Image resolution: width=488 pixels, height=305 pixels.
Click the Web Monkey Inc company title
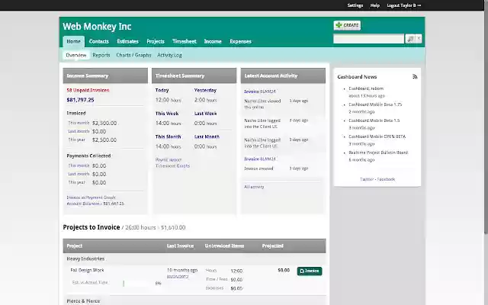pos(97,27)
